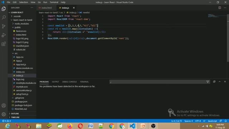Launch Internet Explorer from taskbar

coord(7,126)
